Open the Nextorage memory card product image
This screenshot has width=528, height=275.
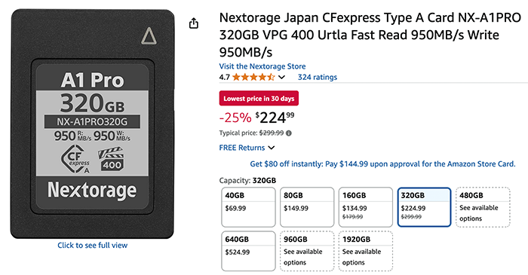coord(93,124)
